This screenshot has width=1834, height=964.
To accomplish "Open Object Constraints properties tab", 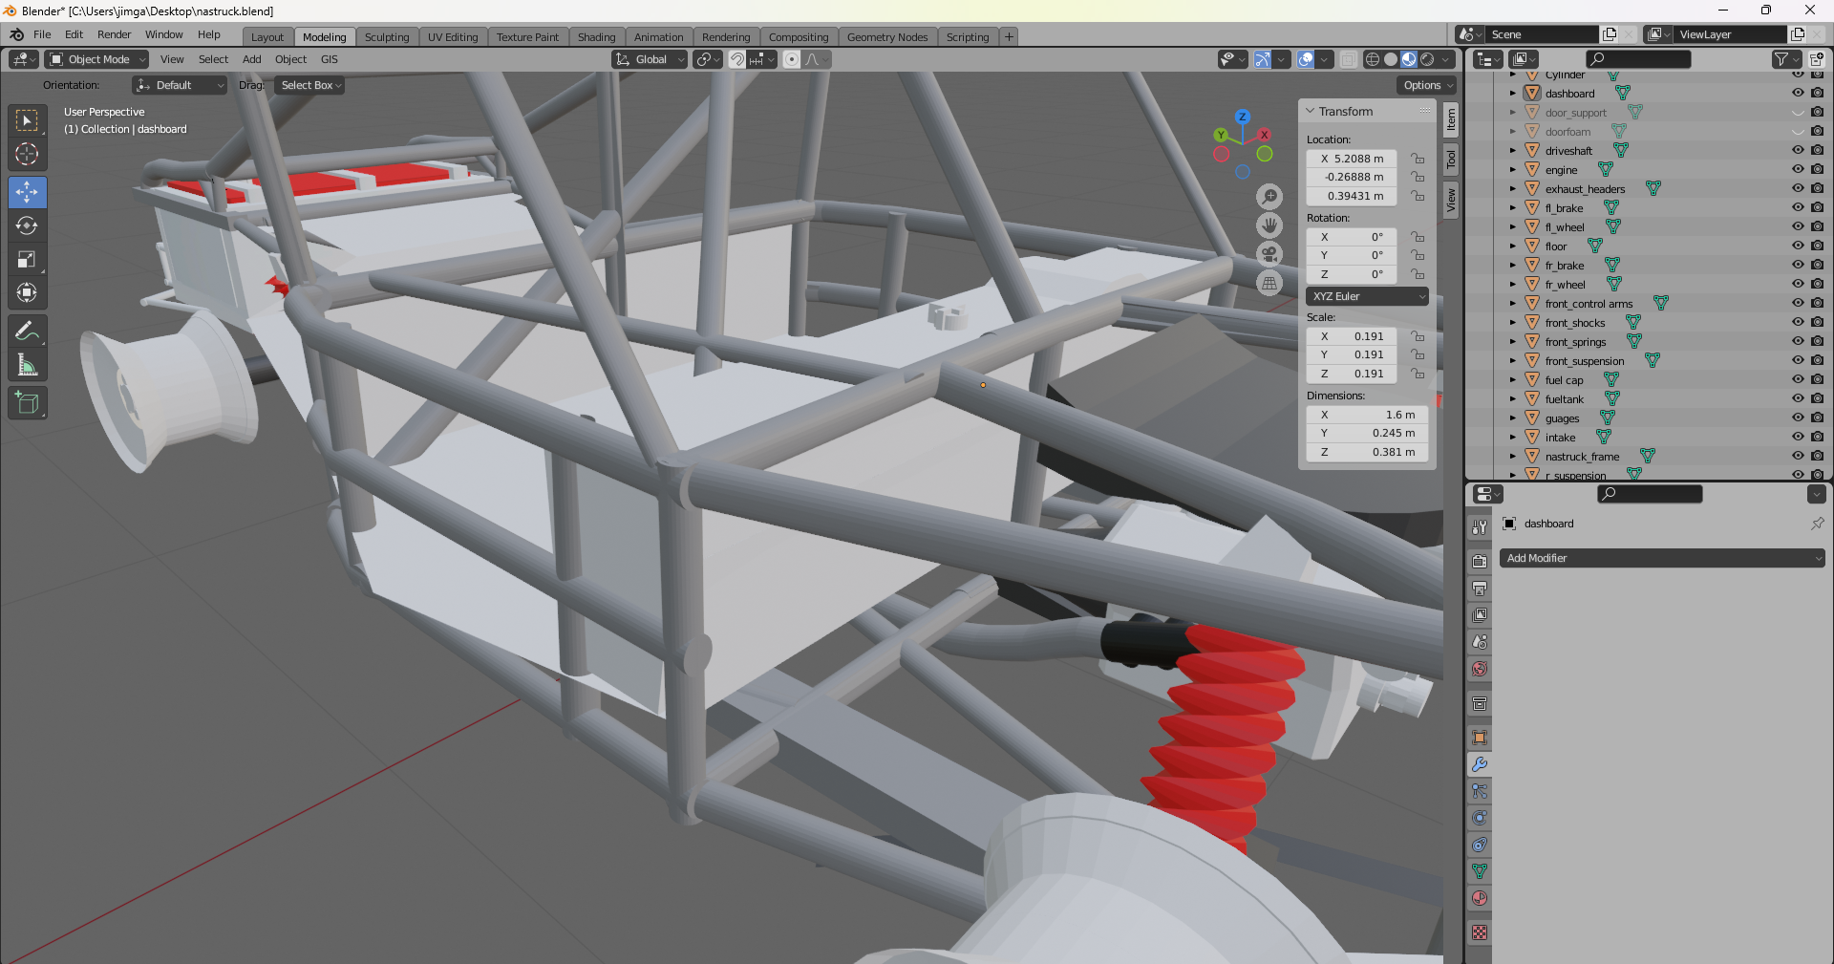I will tap(1480, 845).
